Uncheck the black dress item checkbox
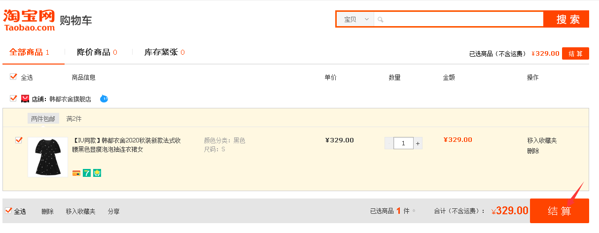 point(19,140)
